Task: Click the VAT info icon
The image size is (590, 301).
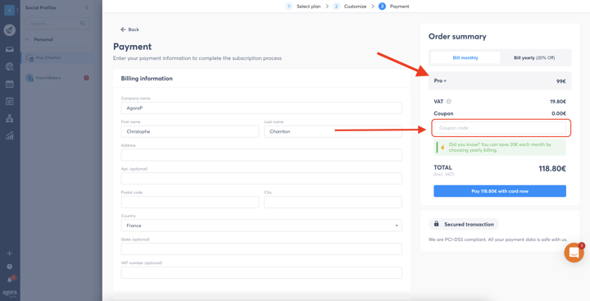Action: click(x=448, y=102)
